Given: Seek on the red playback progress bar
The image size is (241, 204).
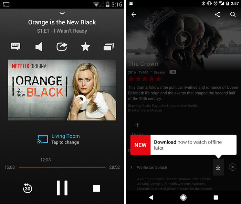Looking at the screenshot, I should [62, 167].
